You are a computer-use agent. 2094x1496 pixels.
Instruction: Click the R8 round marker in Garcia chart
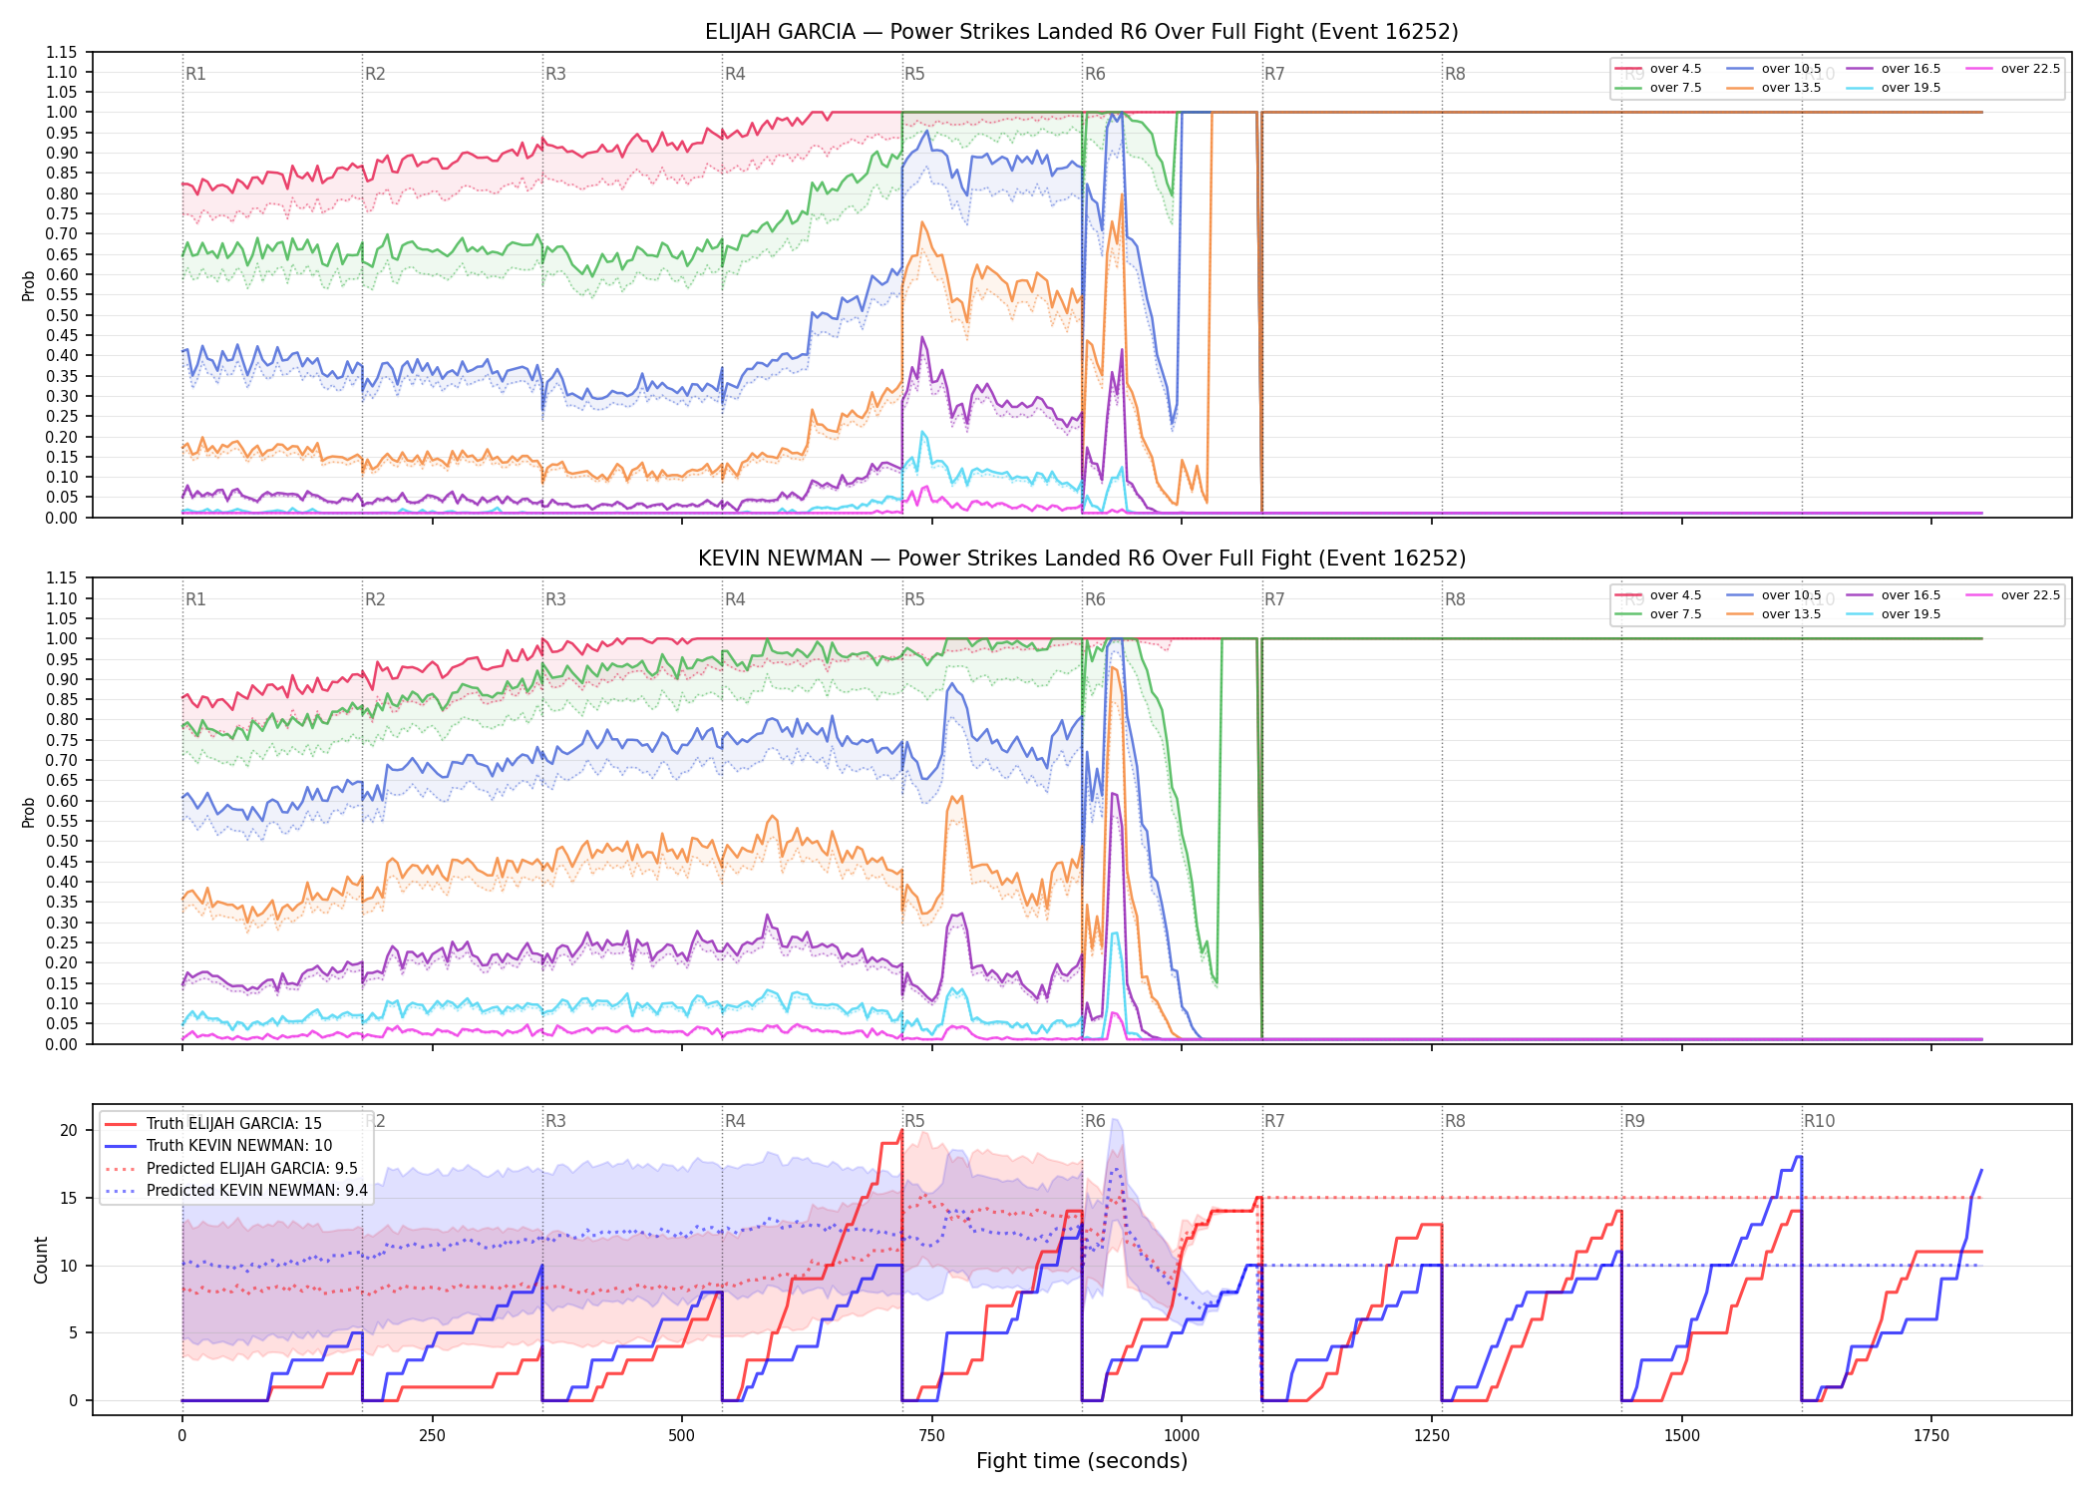[x=1455, y=74]
